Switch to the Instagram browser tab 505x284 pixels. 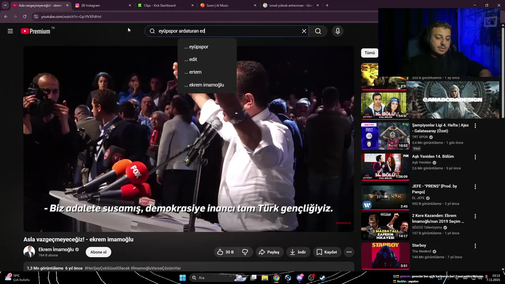(103, 6)
